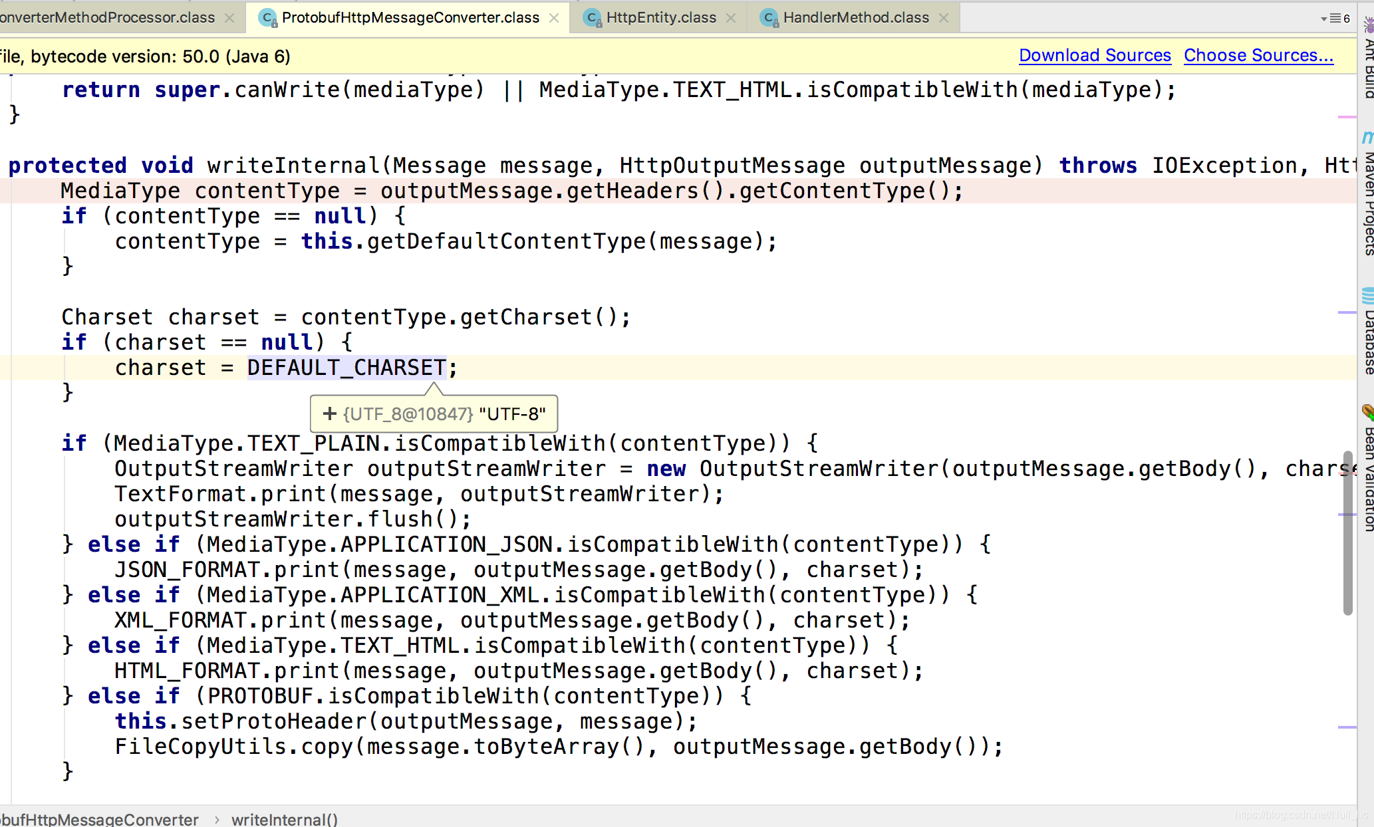
Task: Switch to the ConverterMethodProcessor.class tab
Action: point(106,18)
